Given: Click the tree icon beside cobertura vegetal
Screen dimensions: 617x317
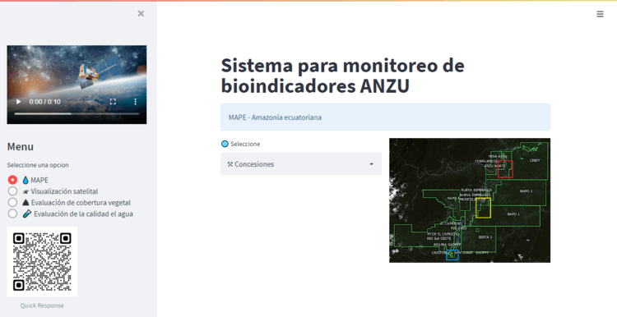Looking at the screenshot, I should pyautogui.click(x=26, y=203).
